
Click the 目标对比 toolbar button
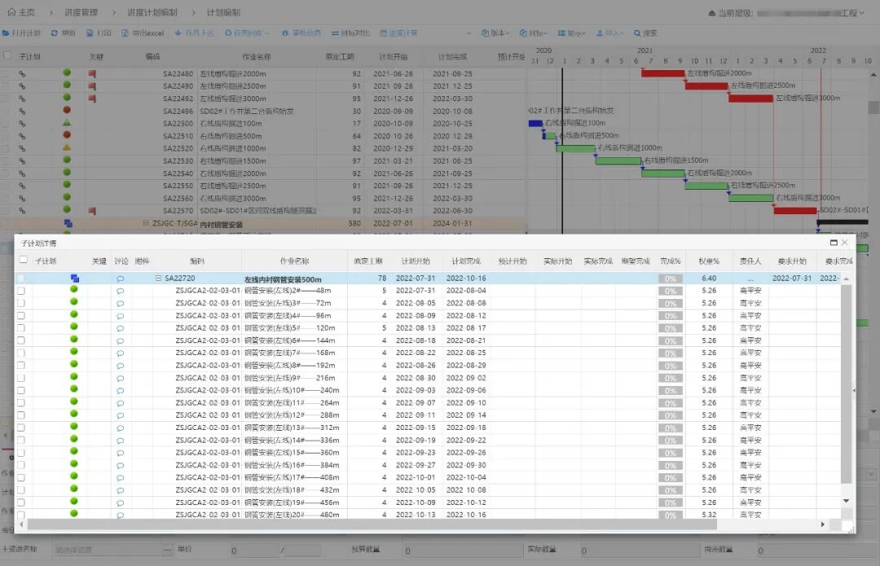click(350, 33)
